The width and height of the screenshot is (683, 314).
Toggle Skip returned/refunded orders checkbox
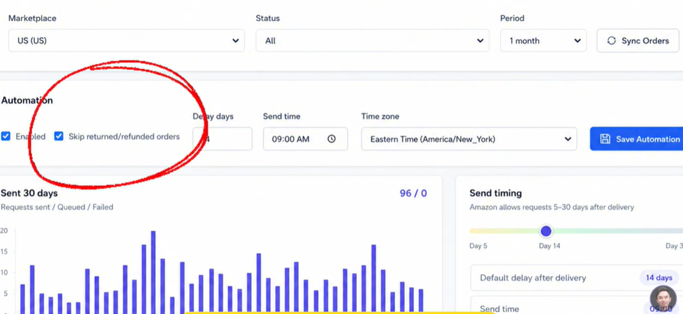point(58,136)
